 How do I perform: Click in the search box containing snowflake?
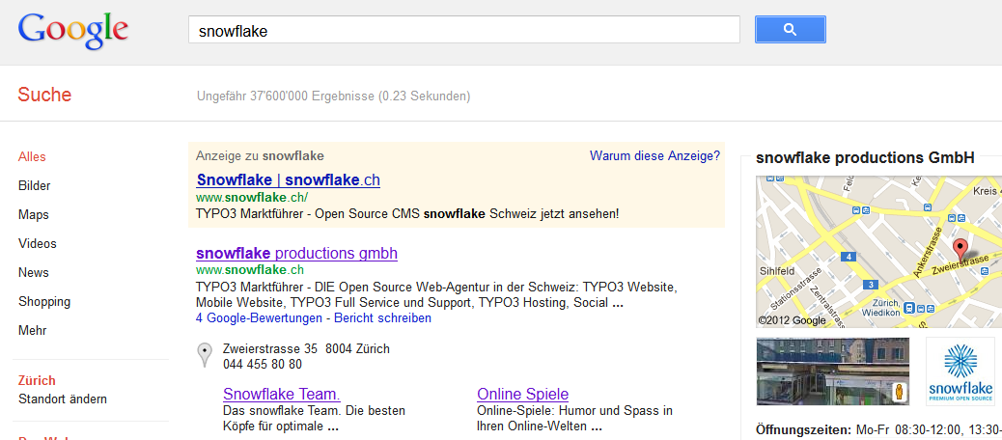[x=463, y=31]
